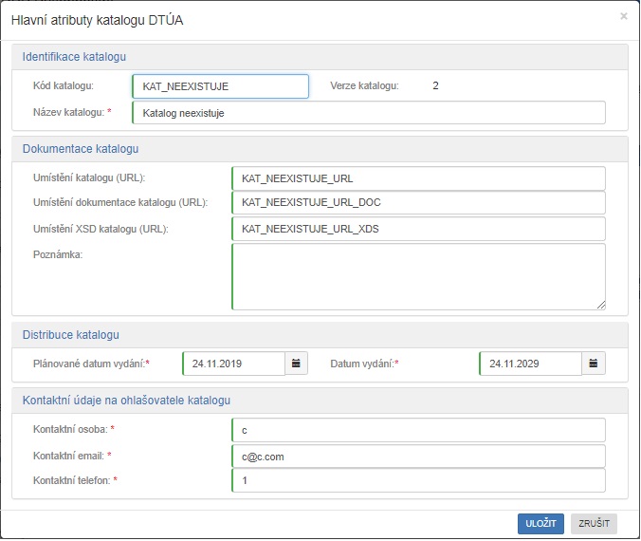Click the Kontaktní údaje na ohlašovatele heading
This screenshot has width=641, height=541.
pos(126,401)
